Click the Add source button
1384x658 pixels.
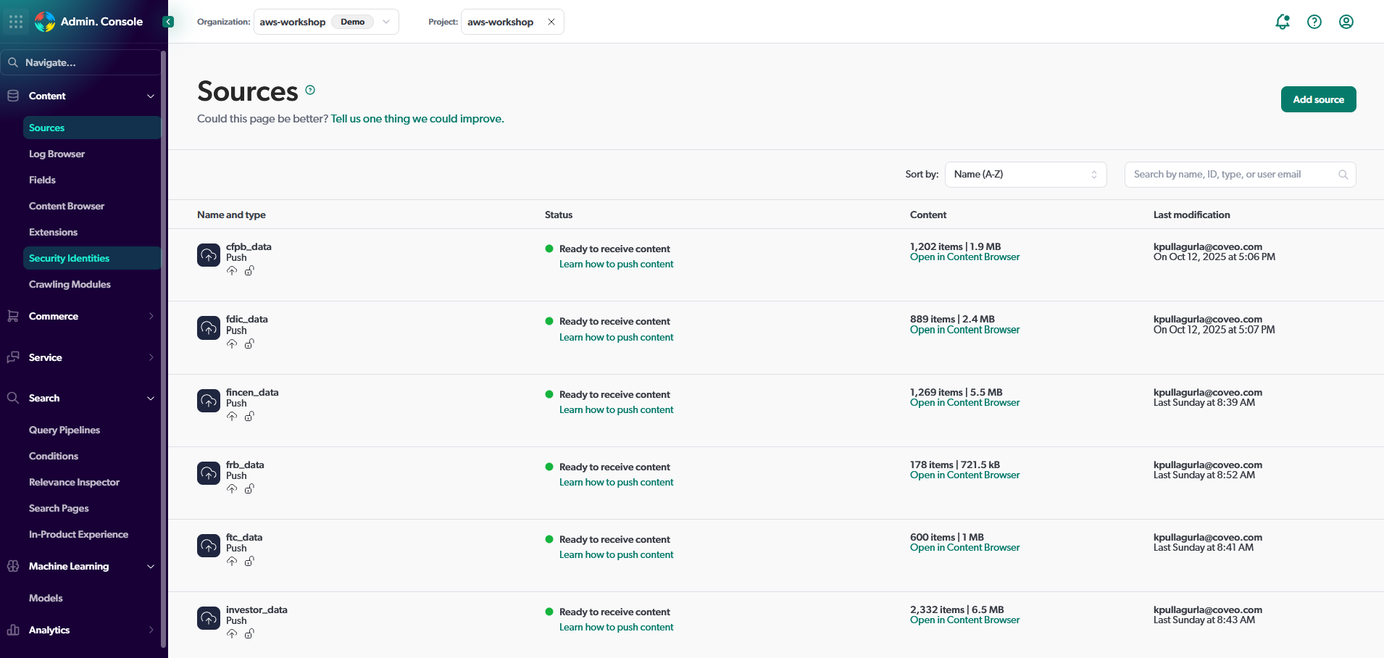[1317, 99]
